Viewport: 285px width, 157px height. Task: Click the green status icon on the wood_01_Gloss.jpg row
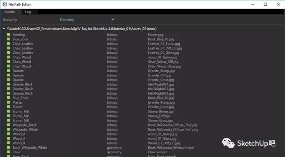(x=8, y=138)
